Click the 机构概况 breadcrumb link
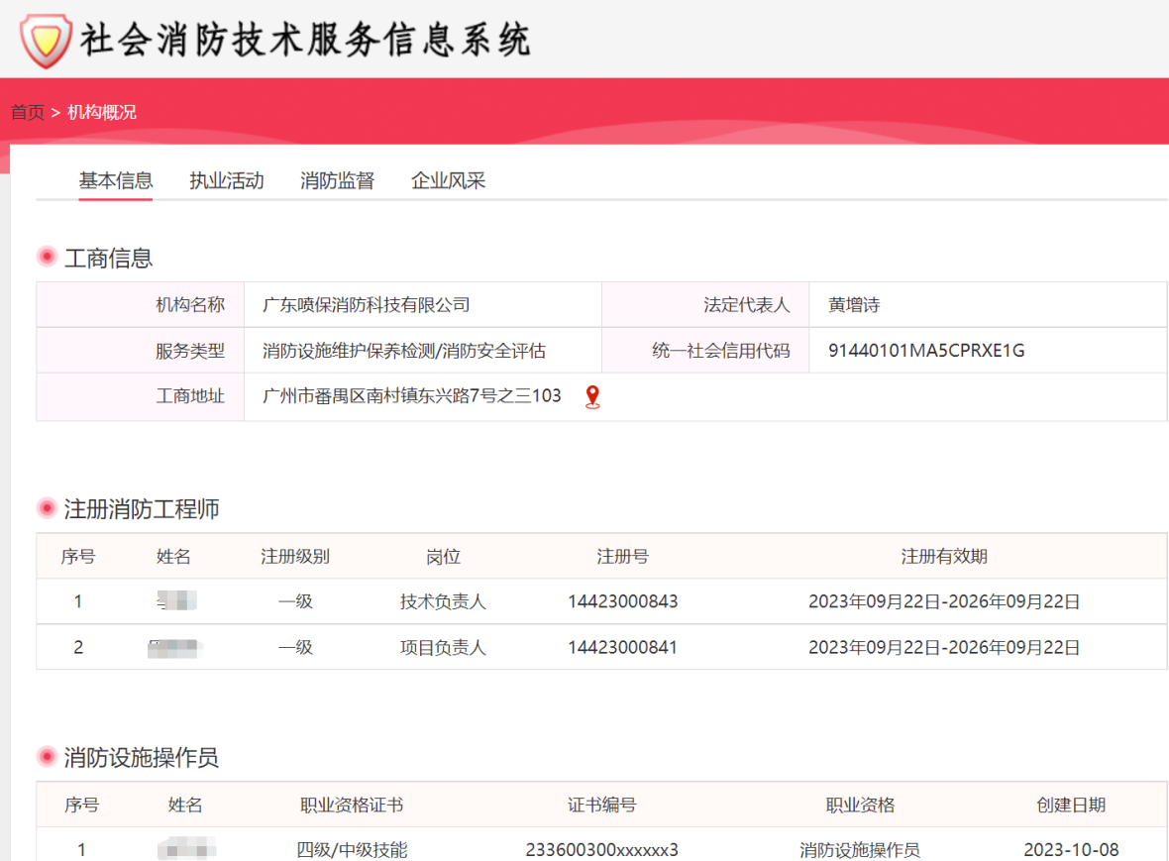The width and height of the screenshot is (1169, 861). point(102,112)
